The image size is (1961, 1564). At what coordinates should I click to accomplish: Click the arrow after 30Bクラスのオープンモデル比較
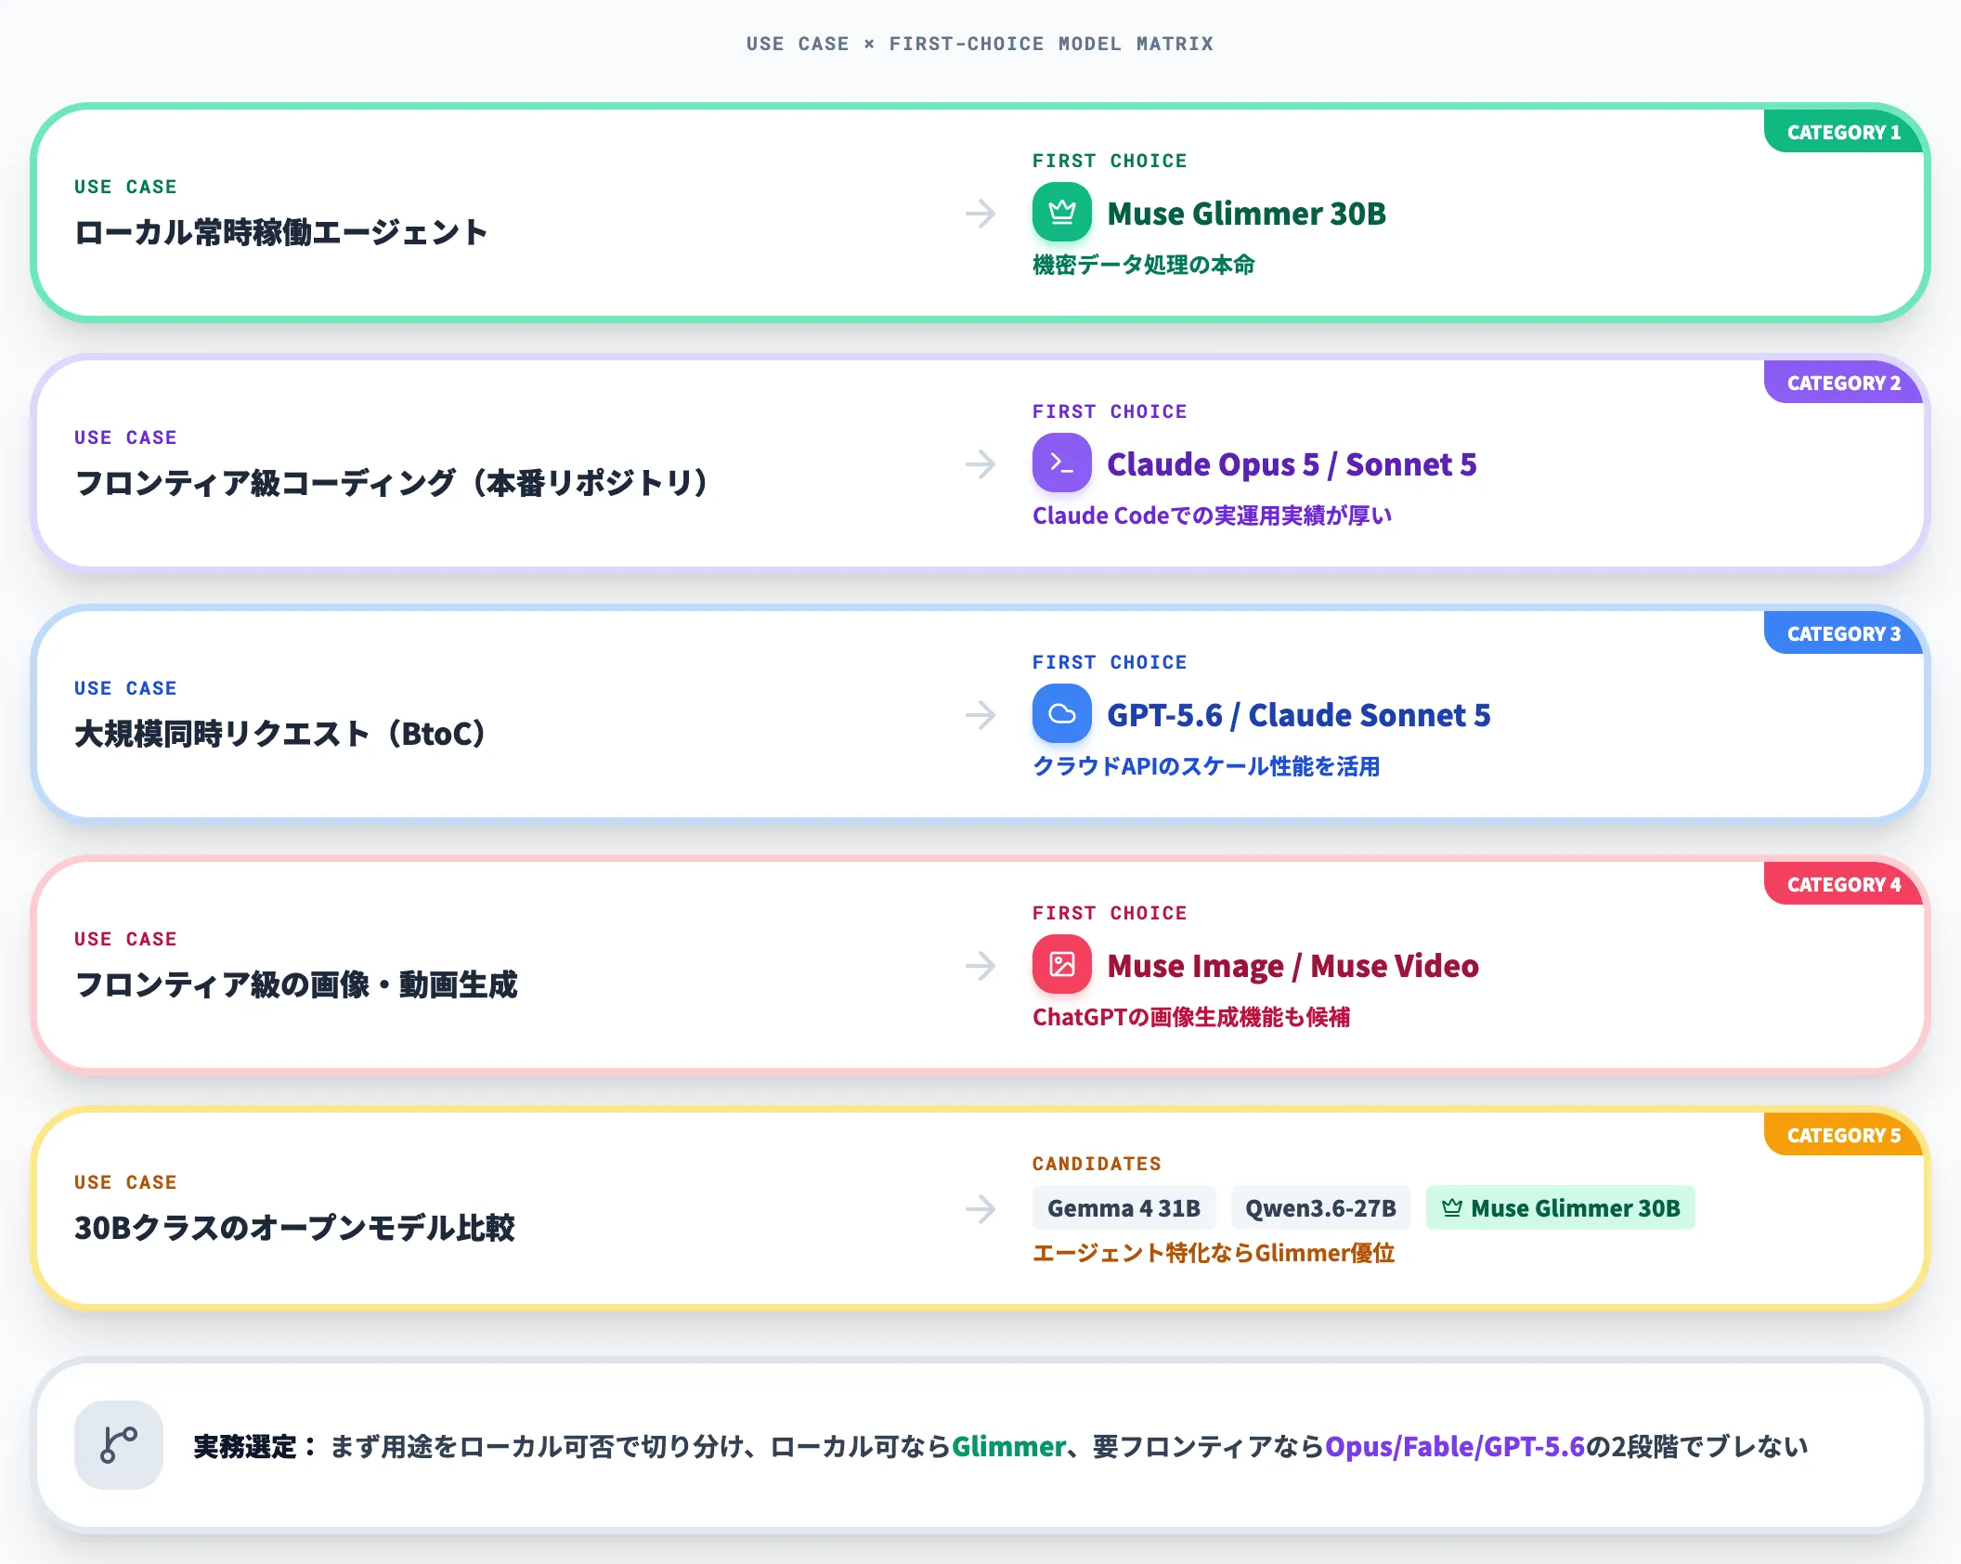(x=980, y=1209)
